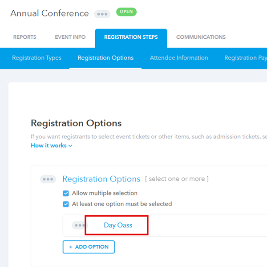Click the Registration Options section title
The width and height of the screenshot is (267, 267).
pos(101,179)
